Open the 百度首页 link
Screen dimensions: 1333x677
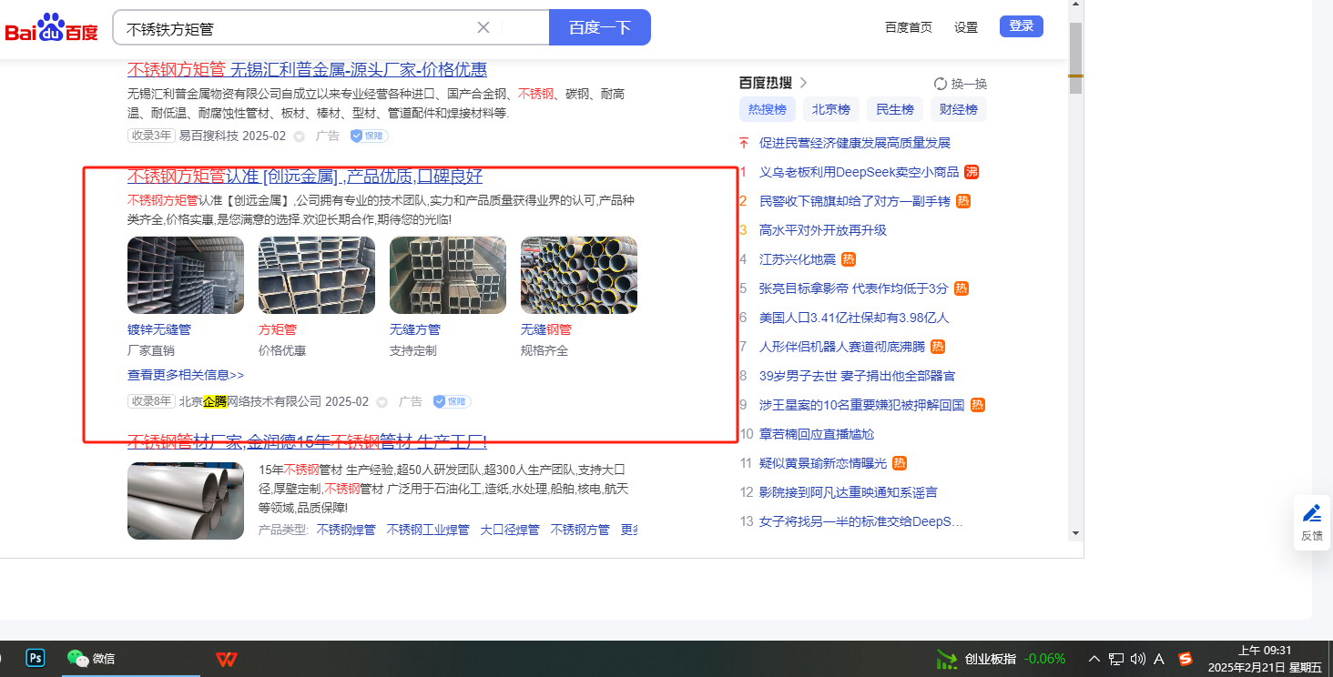click(909, 27)
